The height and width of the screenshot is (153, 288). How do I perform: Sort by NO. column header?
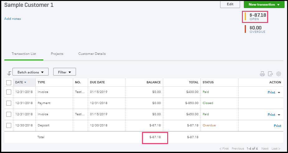(78, 82)
